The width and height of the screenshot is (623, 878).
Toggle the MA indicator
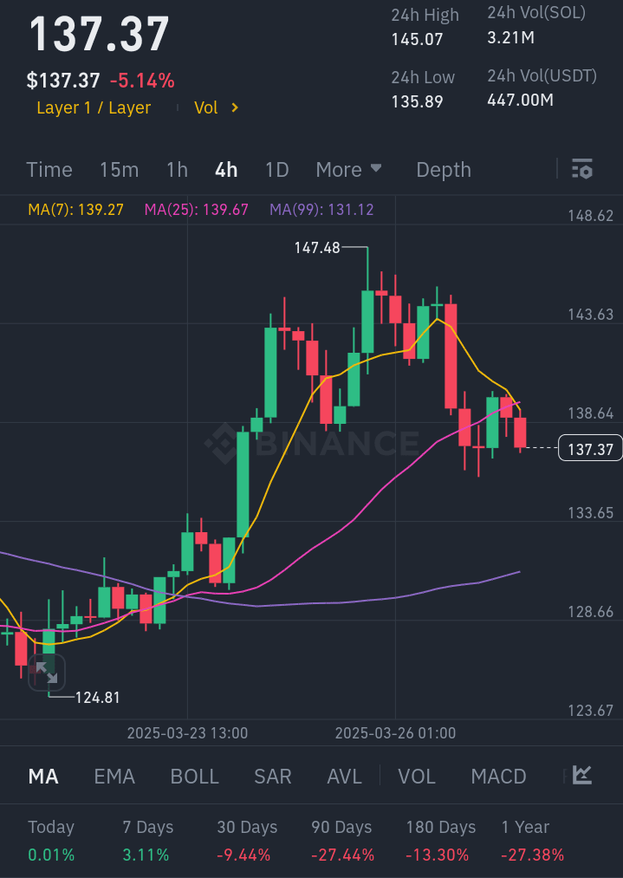tap(43, 776)
